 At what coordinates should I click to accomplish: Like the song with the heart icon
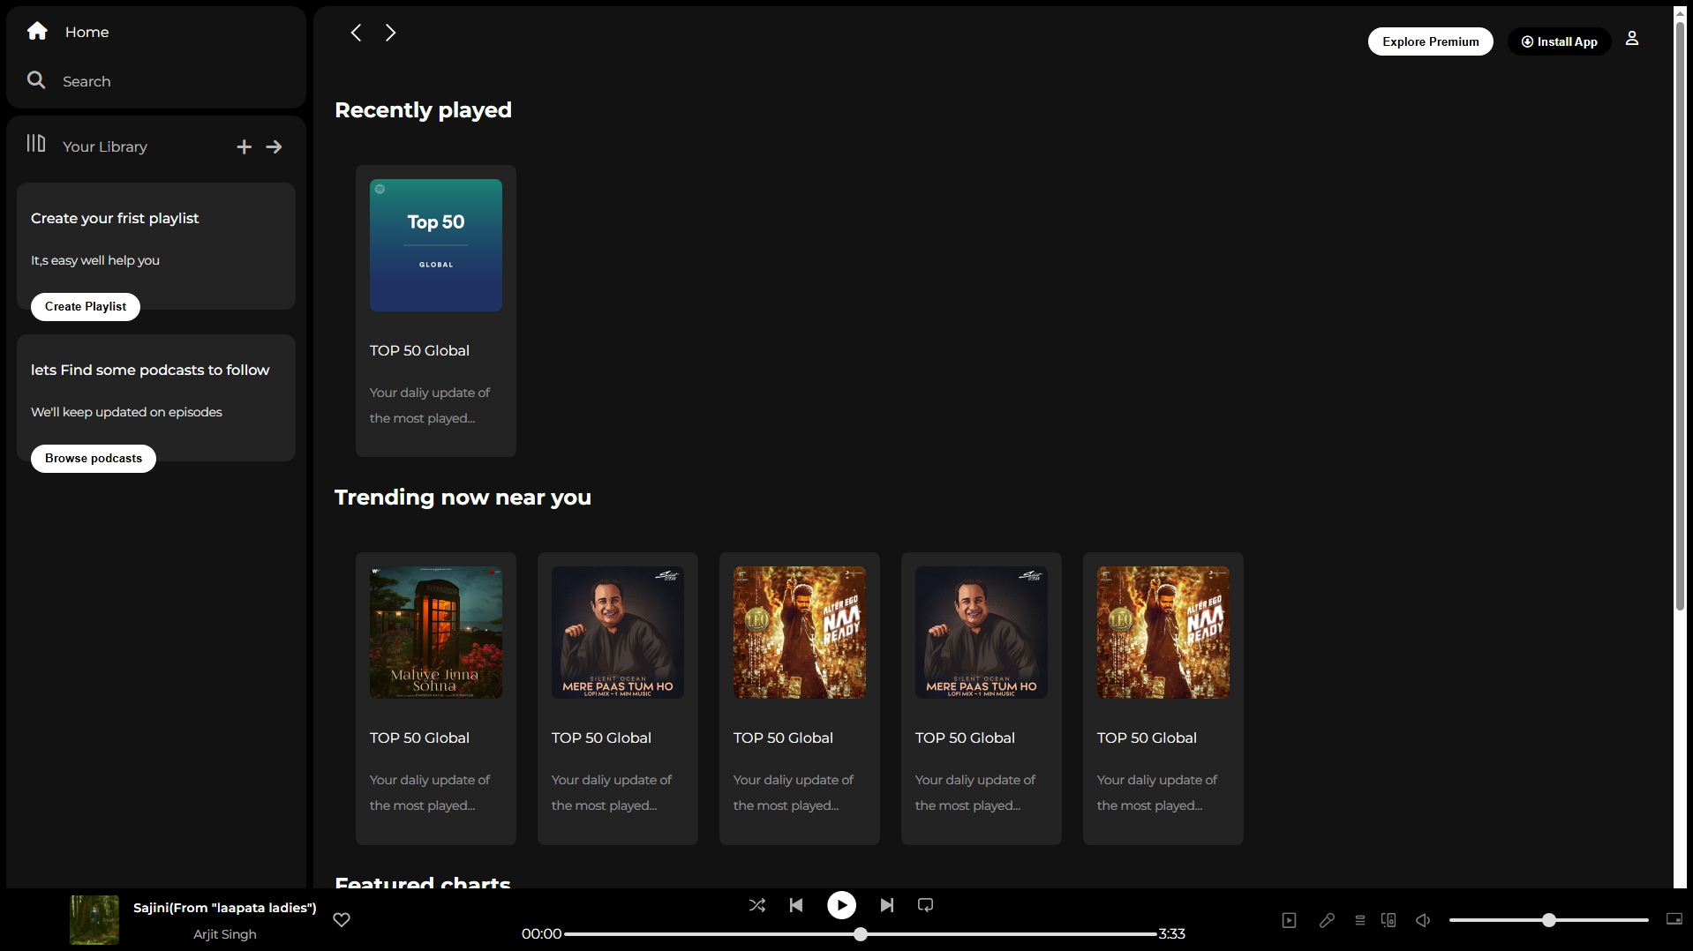coord(342,920)
